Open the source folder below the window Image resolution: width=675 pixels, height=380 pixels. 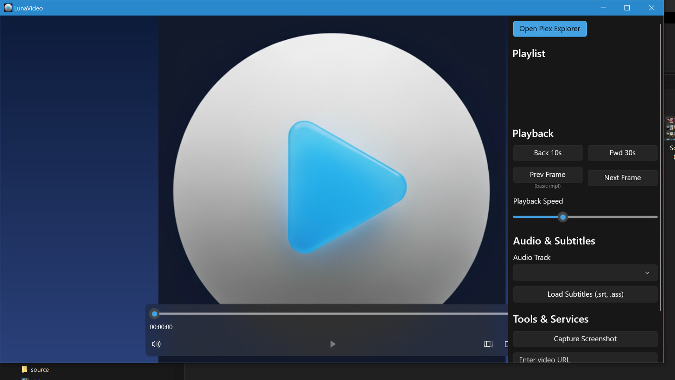[35, 369]
